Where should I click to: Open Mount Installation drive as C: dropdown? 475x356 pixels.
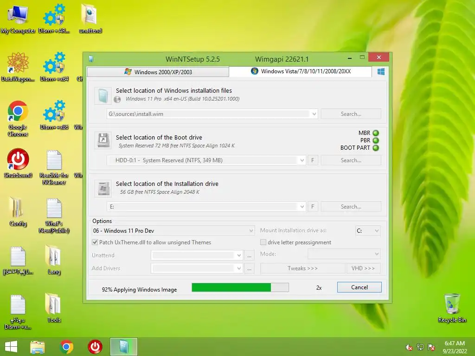click(368, 231)
